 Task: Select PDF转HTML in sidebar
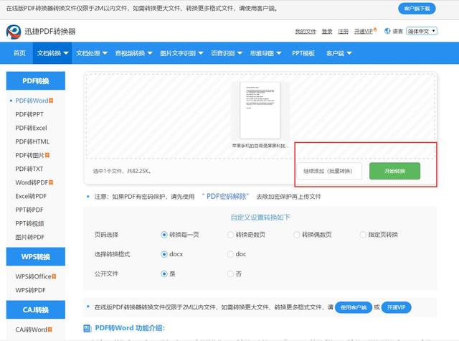[x=32, y=141]
